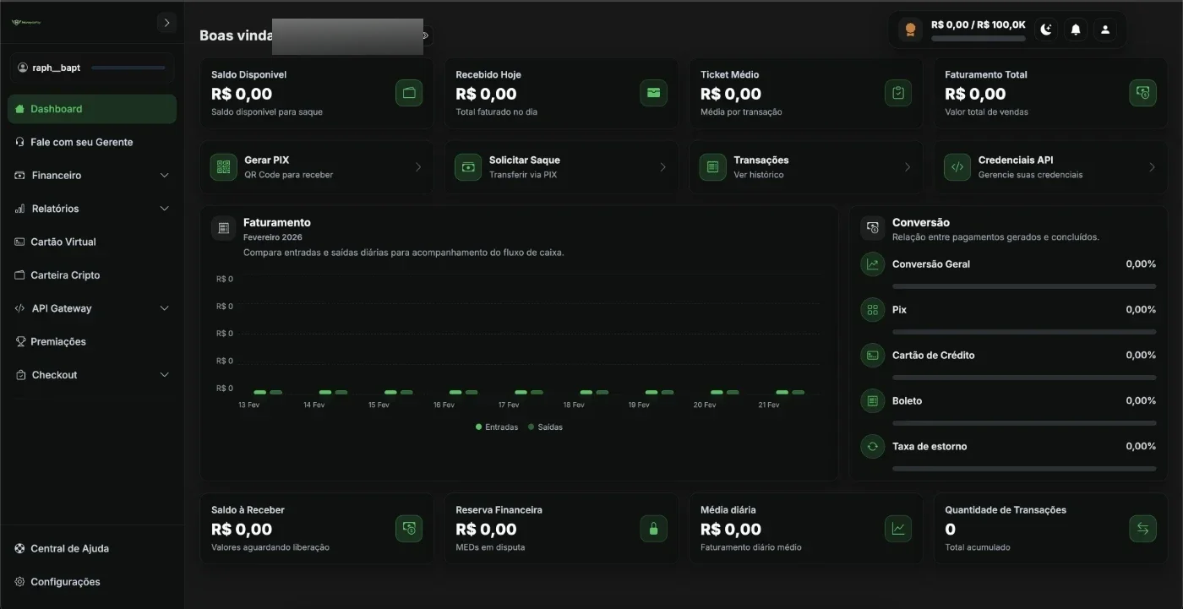Click the R$ 100,0K goal progress bar
Image resolution: width=1183 pixels, height=609 pixels.
click(978, 39)
